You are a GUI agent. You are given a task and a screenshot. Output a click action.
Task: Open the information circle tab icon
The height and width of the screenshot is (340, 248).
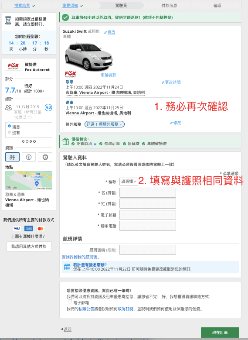click(x=29, y=157)
